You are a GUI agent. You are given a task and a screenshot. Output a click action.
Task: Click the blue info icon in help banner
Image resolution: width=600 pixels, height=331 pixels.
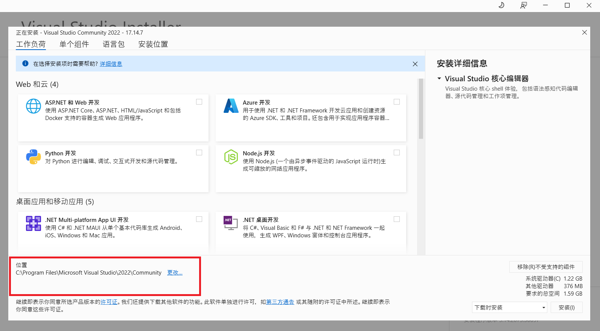(x=25, y=64)
